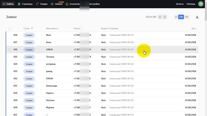
Task: Show 25 rows per page
Action: click(176, 17)
